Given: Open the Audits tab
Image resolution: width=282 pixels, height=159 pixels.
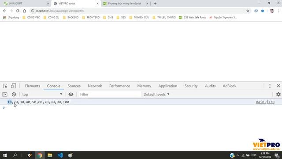Looking at the screenshot, I should click(210, 86).
